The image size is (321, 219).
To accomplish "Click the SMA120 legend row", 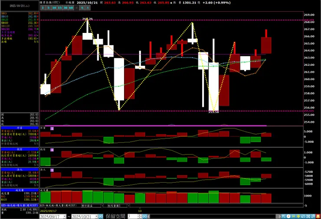I will 20,26.
